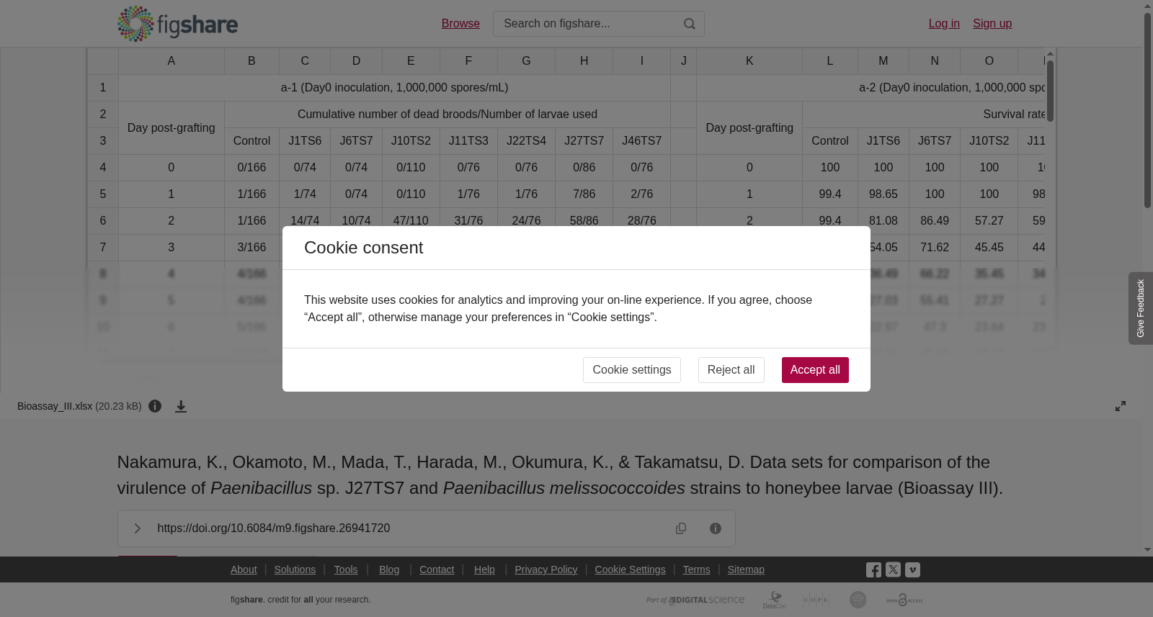Click the search magnifier icon
The height and width of the screenshot is (617, 1153).
[690, 24]
